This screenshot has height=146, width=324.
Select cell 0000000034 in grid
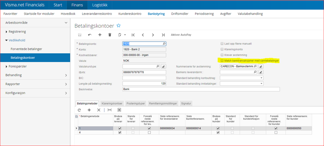172,128
